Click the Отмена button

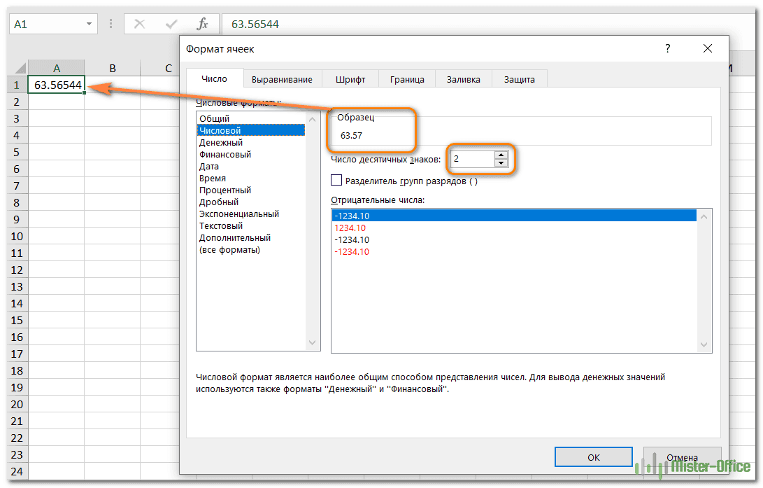click(681, 457)
